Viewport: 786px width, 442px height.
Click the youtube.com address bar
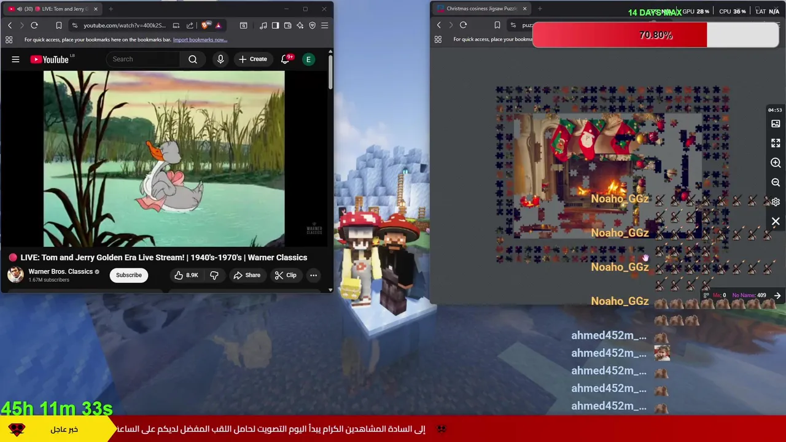click(125, 25)
